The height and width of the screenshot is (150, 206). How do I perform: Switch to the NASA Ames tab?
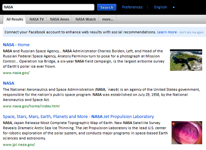59,19
